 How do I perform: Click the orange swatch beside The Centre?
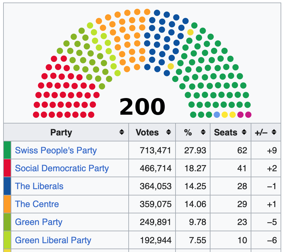(7, 204)
